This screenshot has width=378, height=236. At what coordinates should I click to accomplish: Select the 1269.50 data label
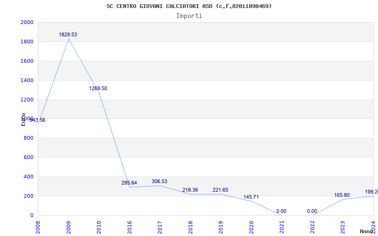pos(98,88)
